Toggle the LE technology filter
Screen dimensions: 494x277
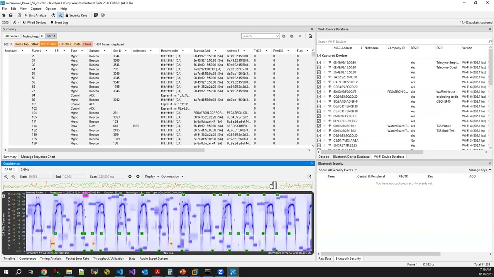pos(42,36)
